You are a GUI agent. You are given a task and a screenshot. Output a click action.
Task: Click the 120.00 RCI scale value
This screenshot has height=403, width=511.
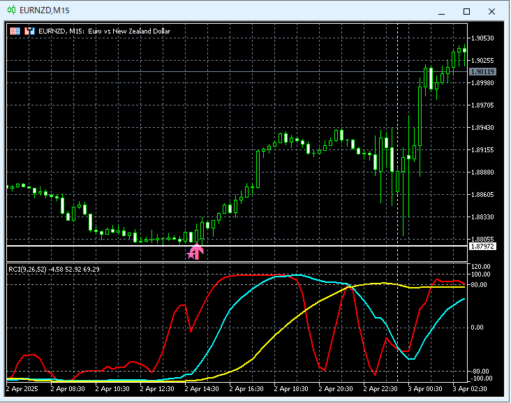tap(481, 267)
